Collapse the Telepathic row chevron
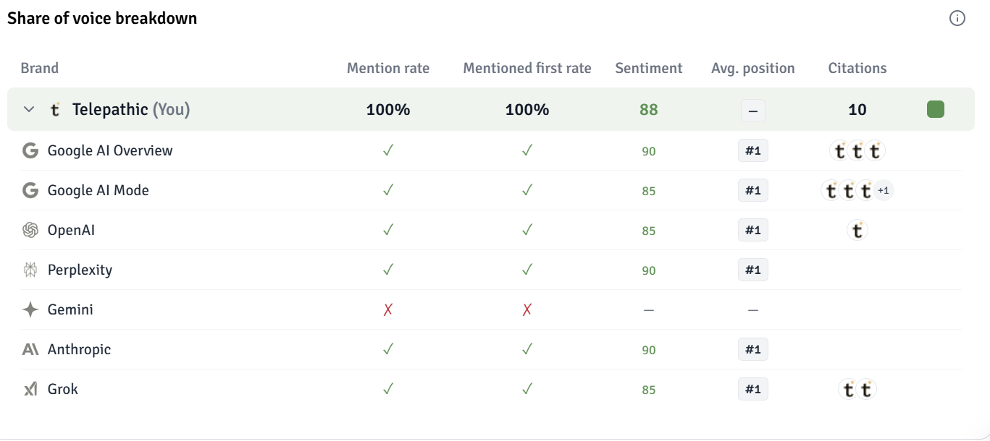This screenshot has height=441, width=990. pos(29,110)
